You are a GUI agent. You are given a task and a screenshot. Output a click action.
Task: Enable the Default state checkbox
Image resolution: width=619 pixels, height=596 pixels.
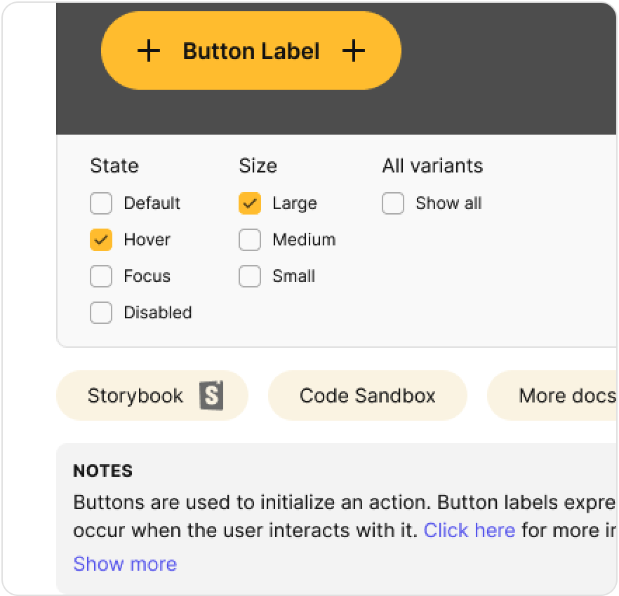[101, 203]
